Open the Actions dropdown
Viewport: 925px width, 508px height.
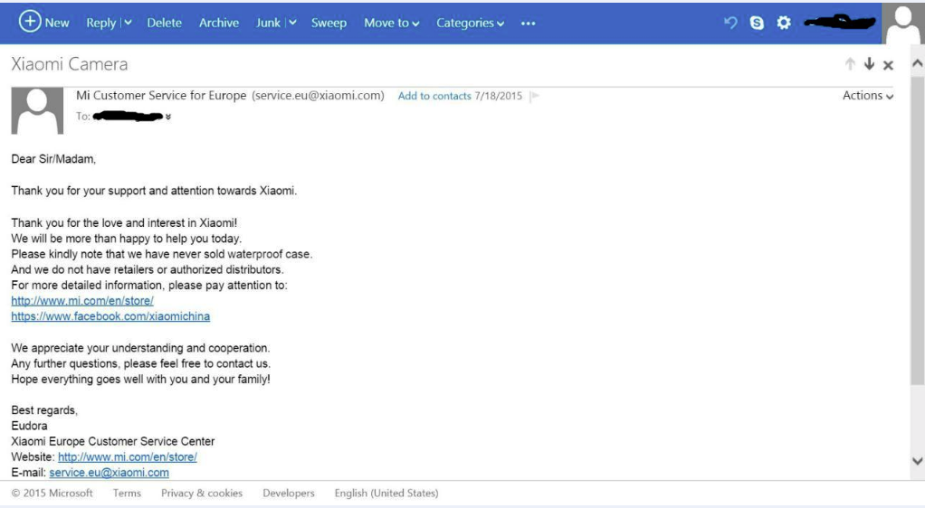pyautogui.click(x=868, y=96)
